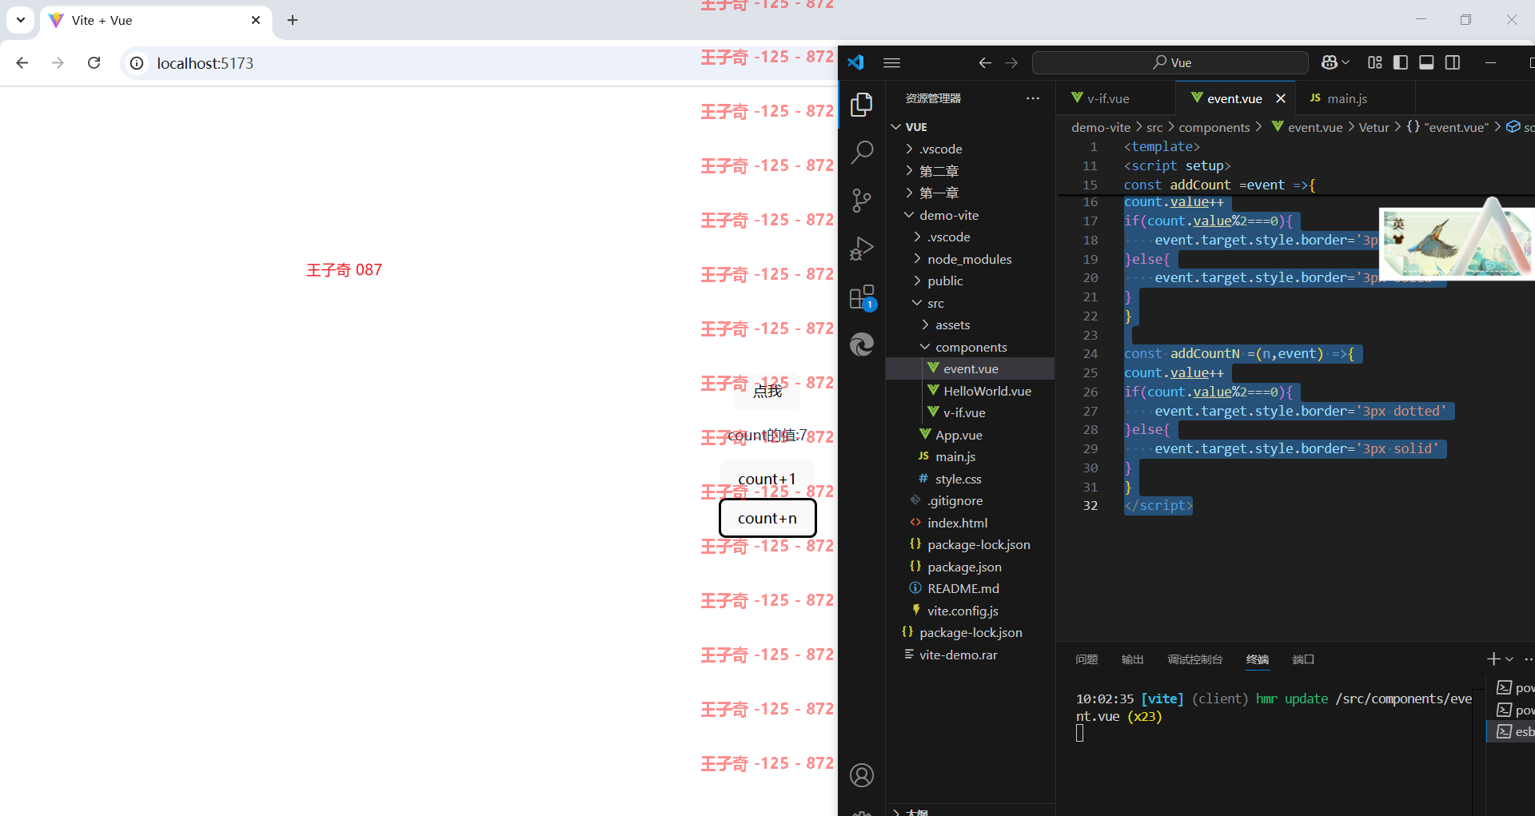Go back in VS Code editor history

tap(985, 62)
